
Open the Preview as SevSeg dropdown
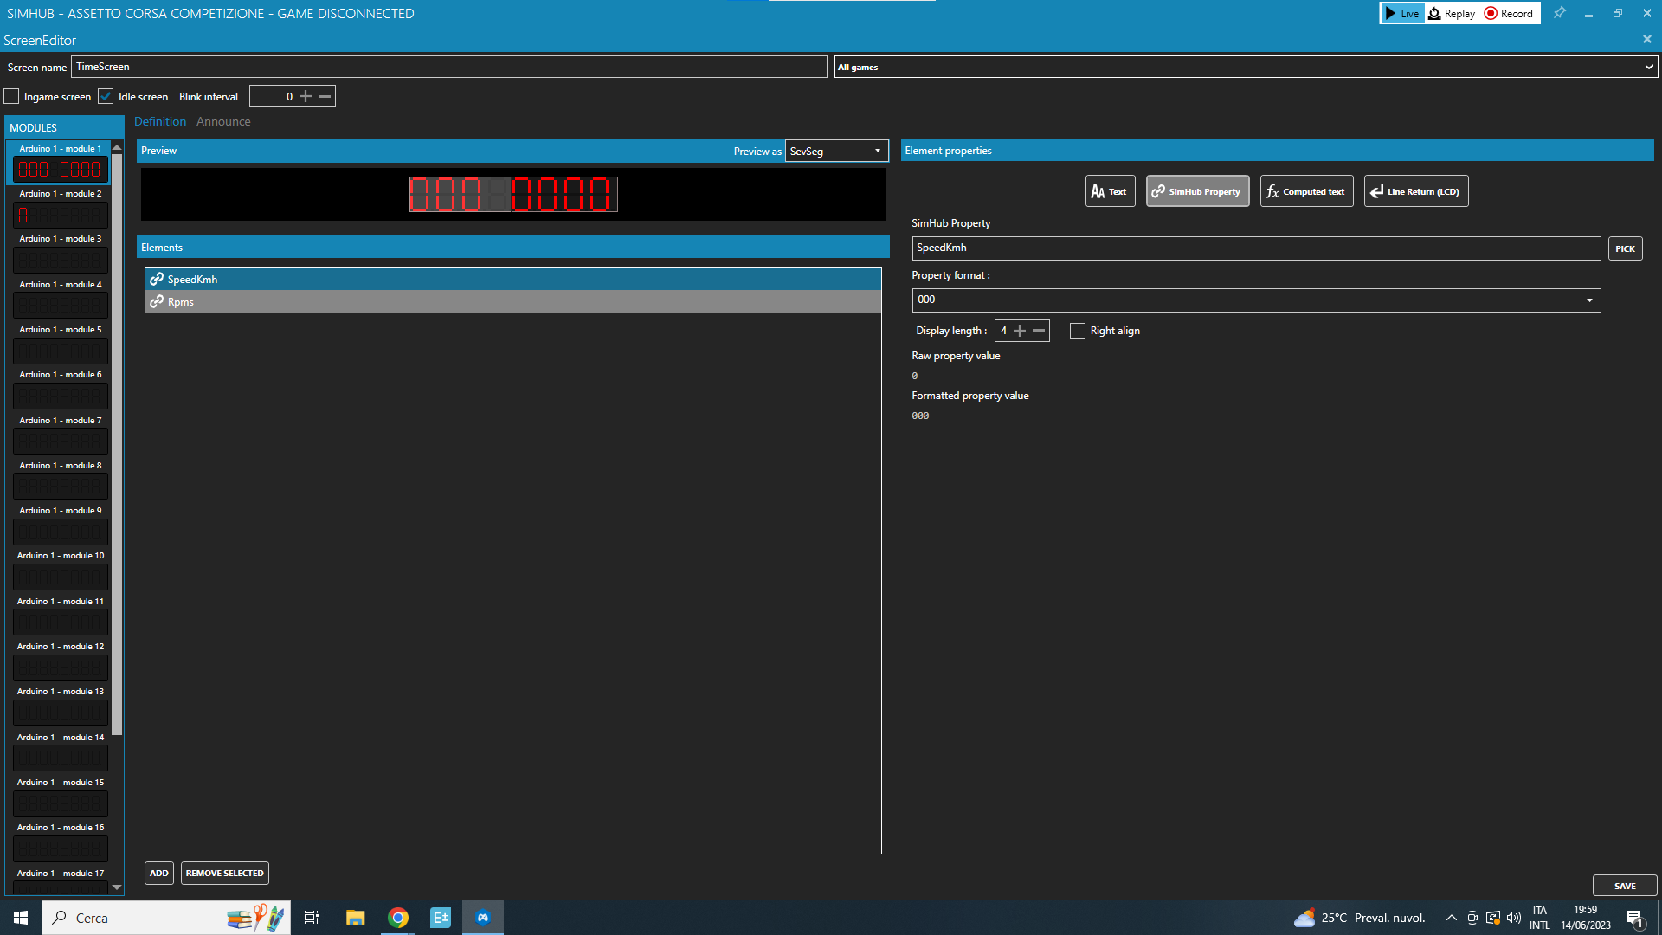836,151
